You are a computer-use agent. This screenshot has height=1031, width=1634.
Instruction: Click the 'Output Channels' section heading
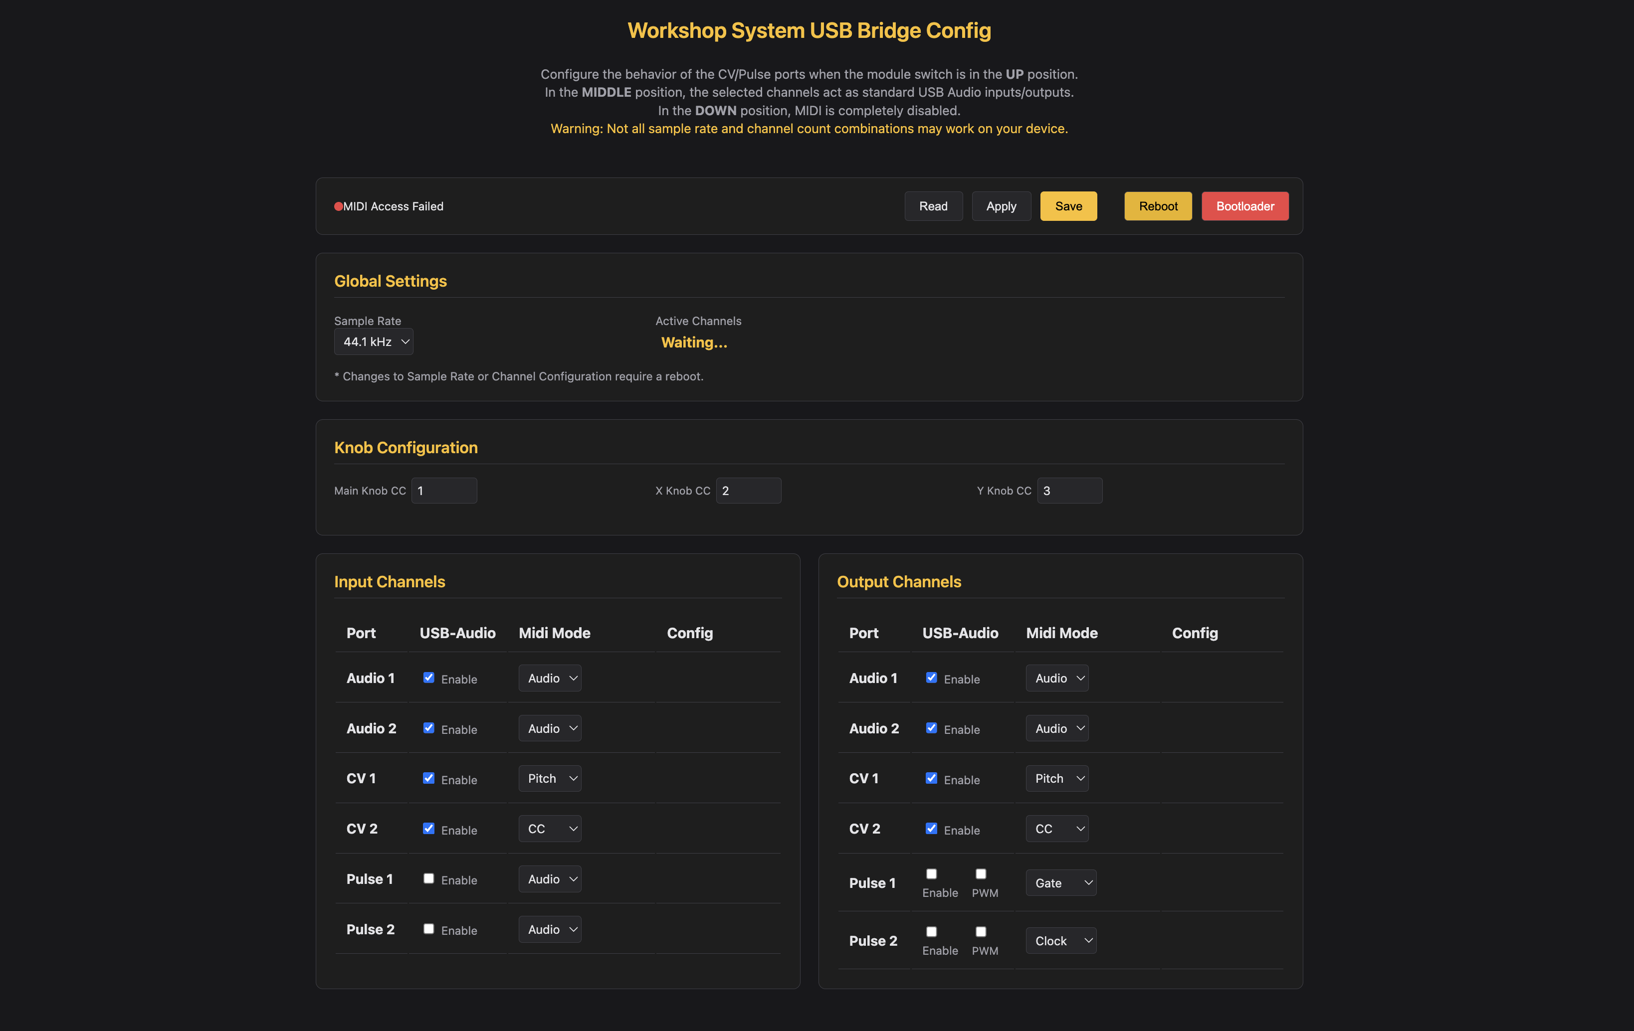[x=899, y=582]
